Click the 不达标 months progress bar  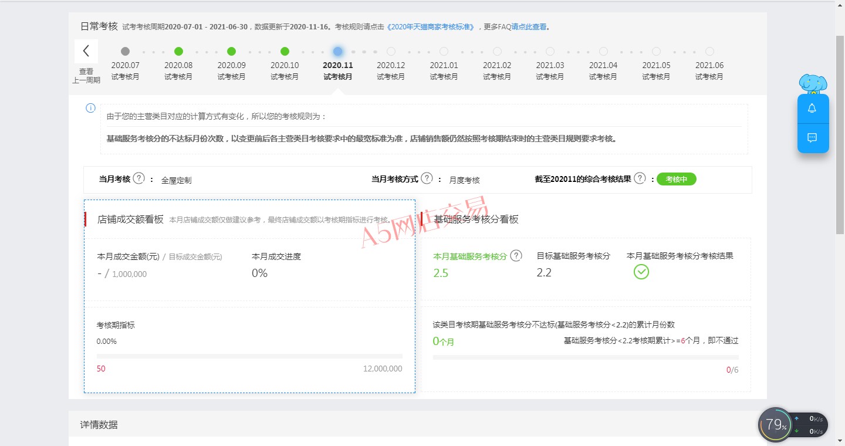pyautogui.click(x=586, y=357)
